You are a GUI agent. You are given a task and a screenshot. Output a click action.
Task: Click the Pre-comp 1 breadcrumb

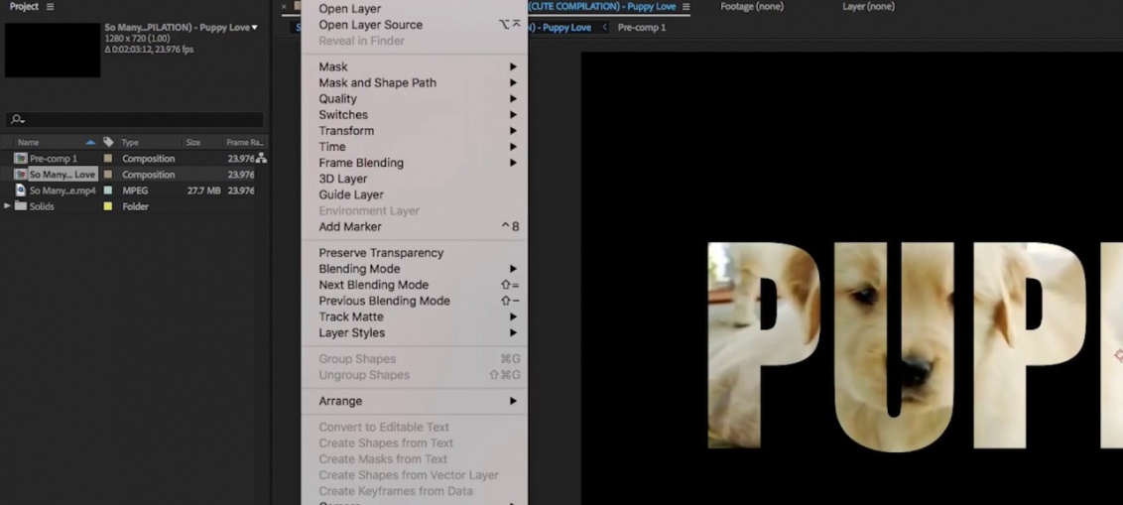click(642, 27)
